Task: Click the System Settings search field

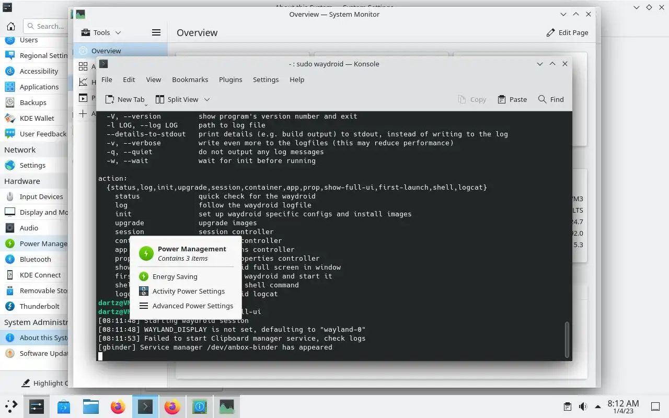Action: tap(46, 26)
